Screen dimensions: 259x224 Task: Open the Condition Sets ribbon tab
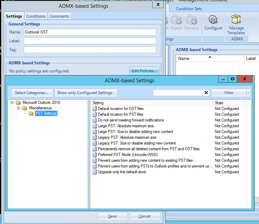click(x=188, y=9)
